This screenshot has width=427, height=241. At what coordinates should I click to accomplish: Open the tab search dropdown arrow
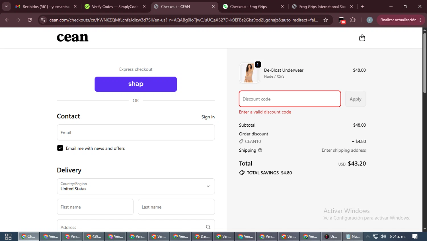pyautogui.click(x=6, y=7)
